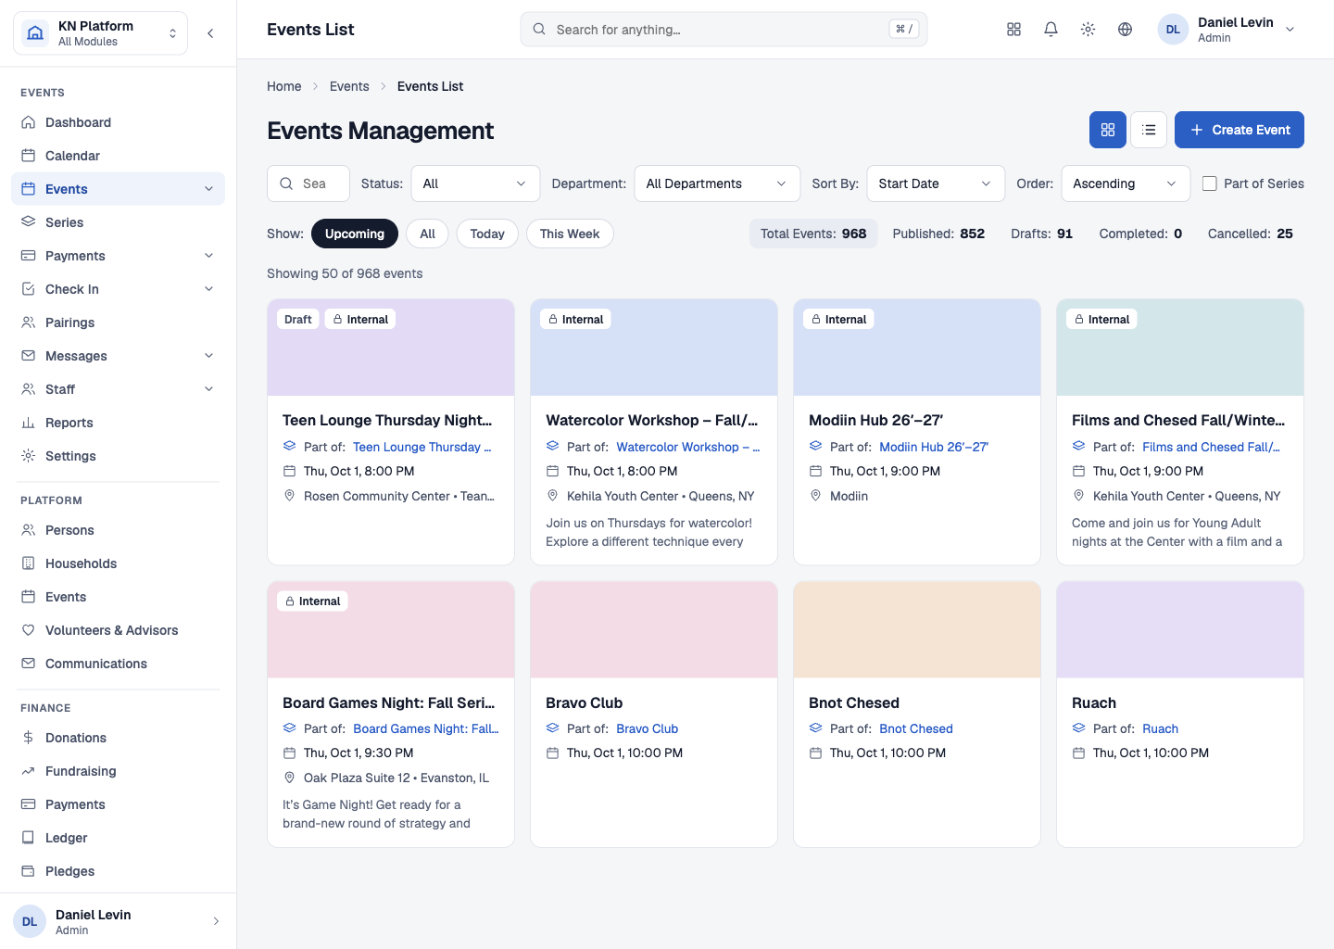Screen dimensions: 1334x949
Task: Open Households in the sidebar
Action: [119, 563]
